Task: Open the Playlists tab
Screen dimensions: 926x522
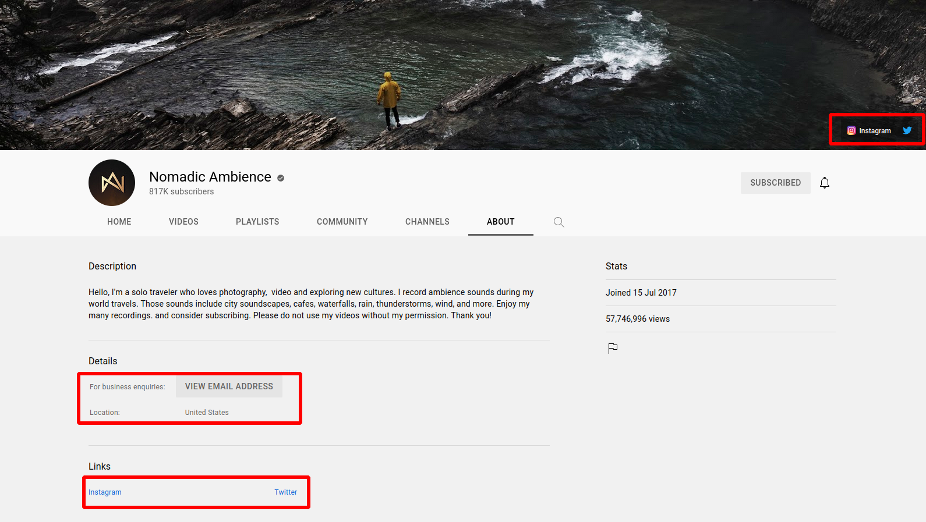Action: tap(257, 222)
